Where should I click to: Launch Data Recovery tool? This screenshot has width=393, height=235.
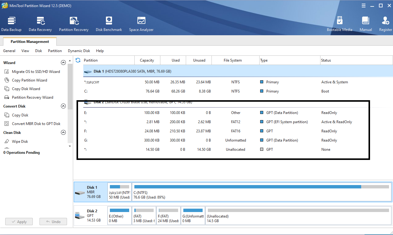click(x=40, y=24)
